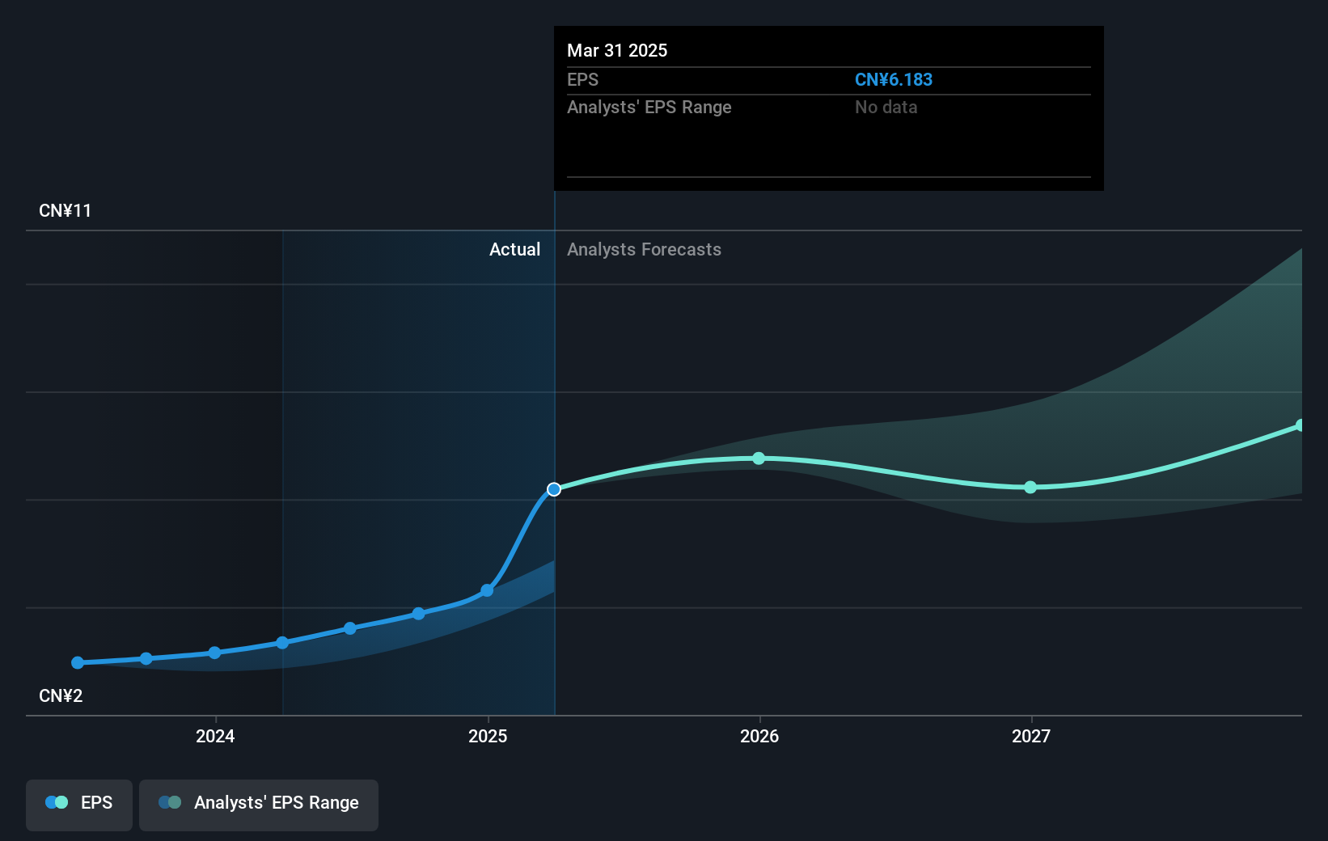1328x841 pixels.
Task: Click the last forecast EPS point at right edge
Action: pos(1300,425)
